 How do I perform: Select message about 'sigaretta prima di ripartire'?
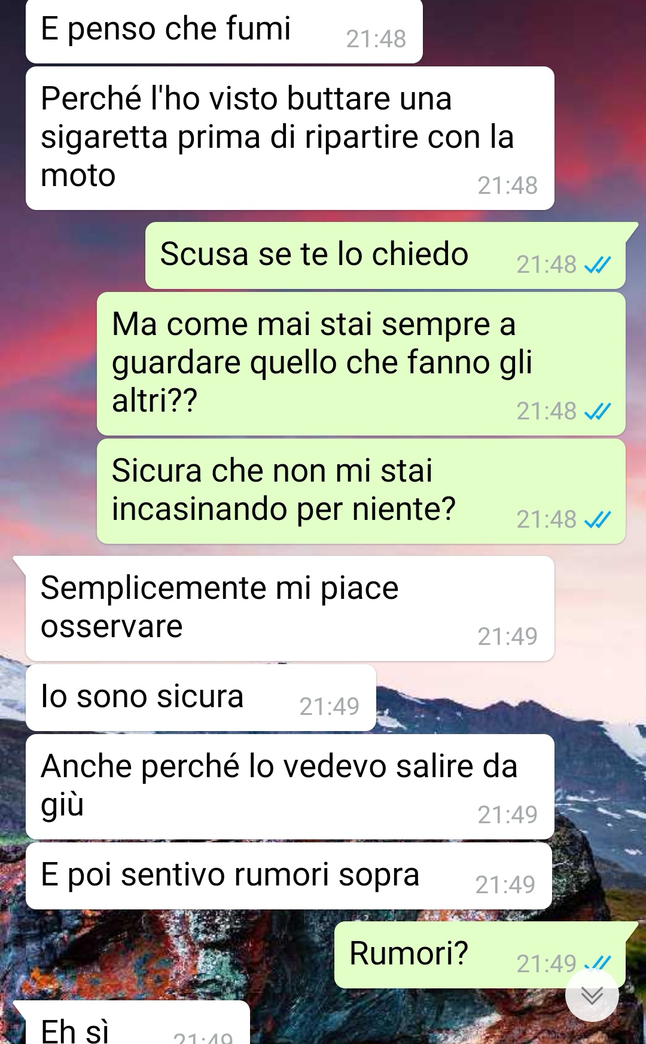290,138
